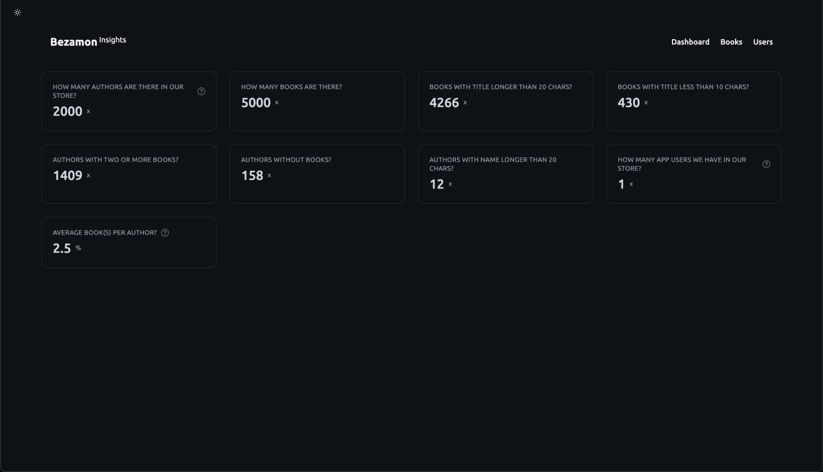823x472 pixels.
Task: Open help icon next to average books per author
Action: click(165, 233)
